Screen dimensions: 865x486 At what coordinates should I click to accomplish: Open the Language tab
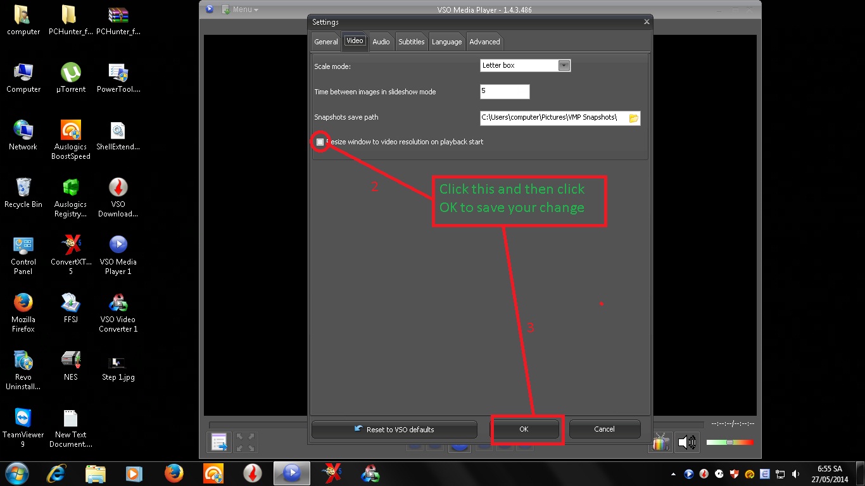tap(447, 42)
